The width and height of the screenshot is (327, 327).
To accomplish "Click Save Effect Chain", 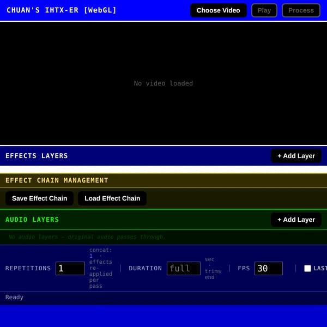I will (39, 198).
